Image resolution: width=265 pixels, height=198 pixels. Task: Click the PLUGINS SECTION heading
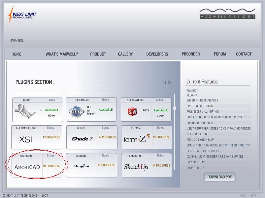point(35,82)
